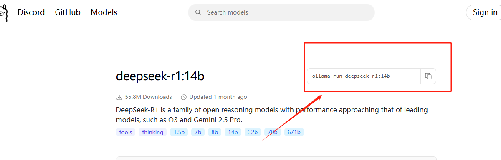Click the download icon beside 55.8M Downloads
The width and height of the screenshot is (501, 160).
point(119,97)
